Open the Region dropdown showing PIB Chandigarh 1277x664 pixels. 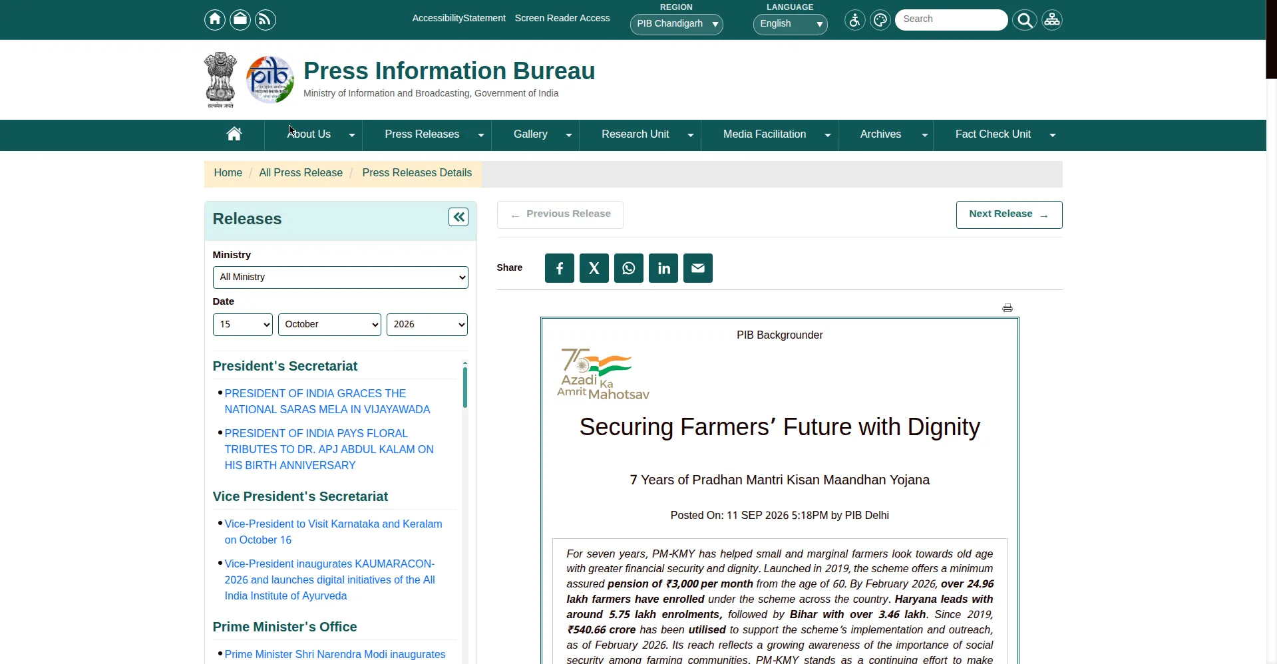[x=676, y=24]
